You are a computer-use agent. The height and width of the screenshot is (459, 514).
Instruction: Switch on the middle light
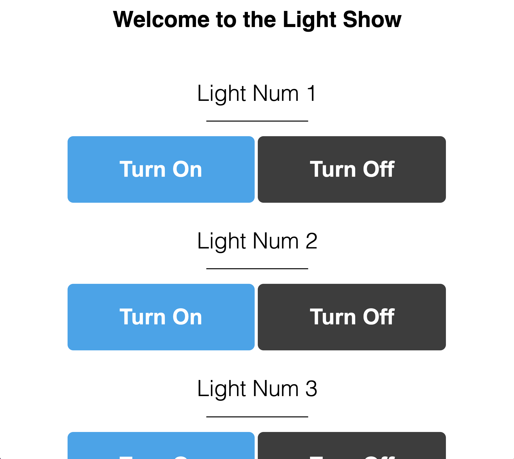point(161,316)
